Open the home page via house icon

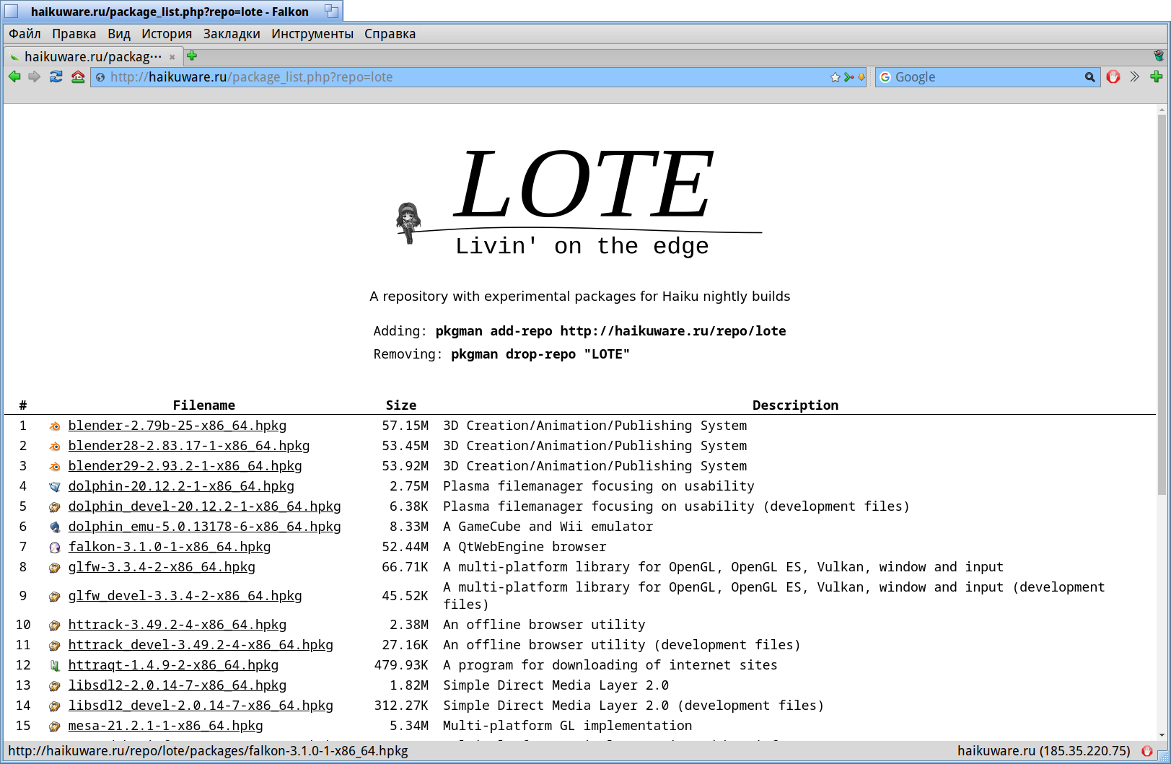78,76
